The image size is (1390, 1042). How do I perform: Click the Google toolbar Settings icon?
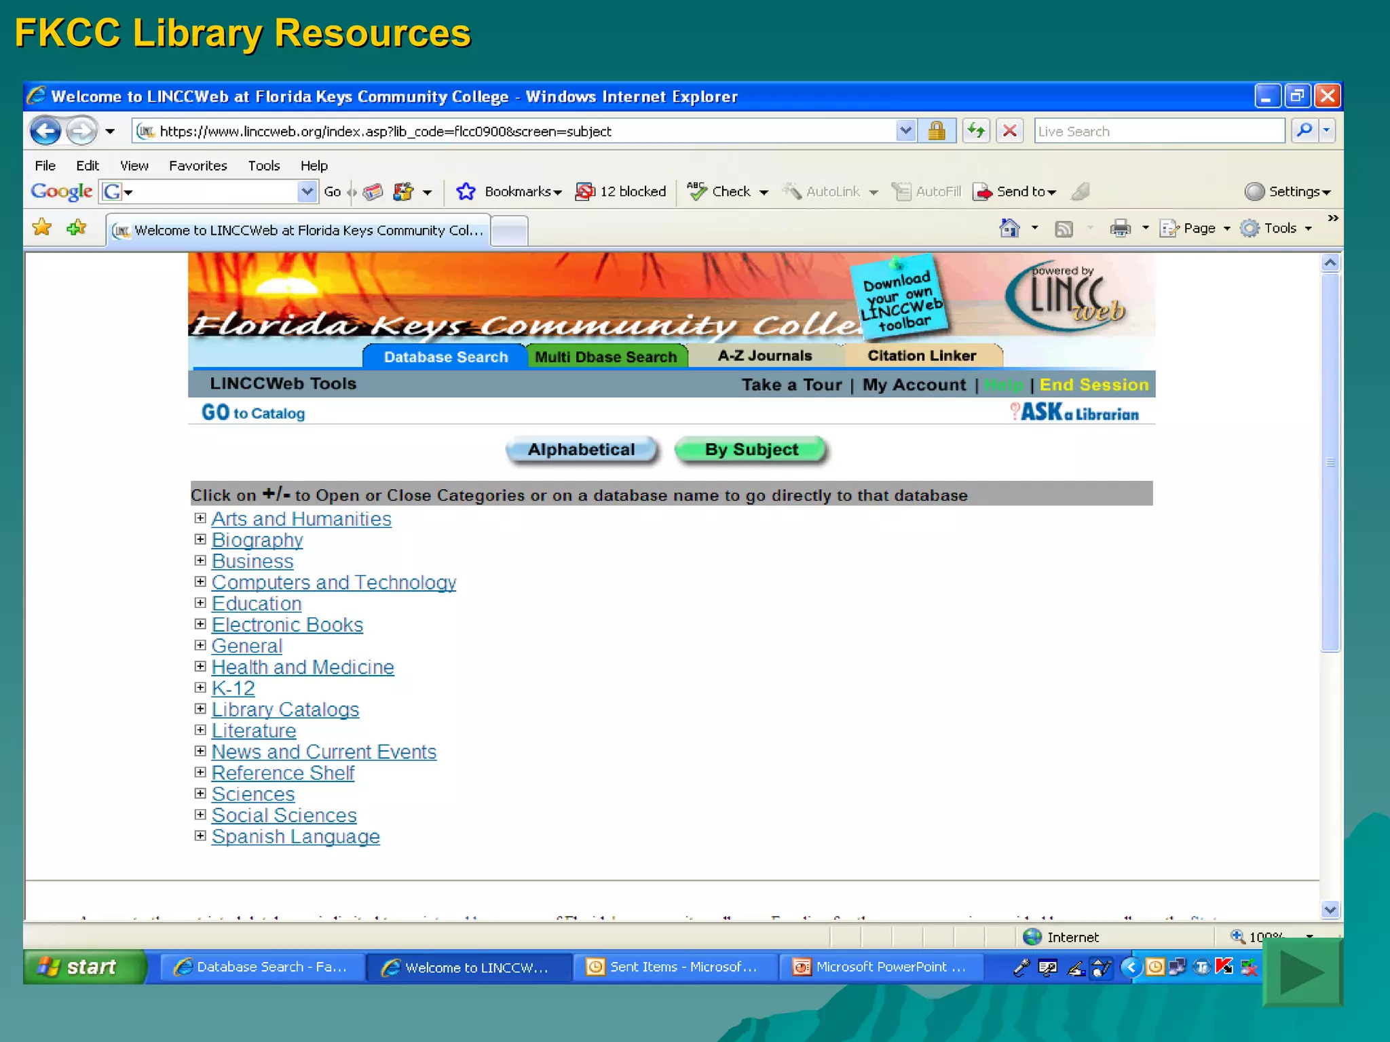[1255, 192]
